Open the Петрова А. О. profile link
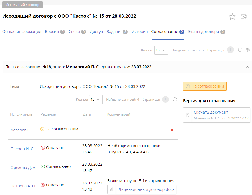The height and width of the screenshot is (195, 252). [24, 186]
